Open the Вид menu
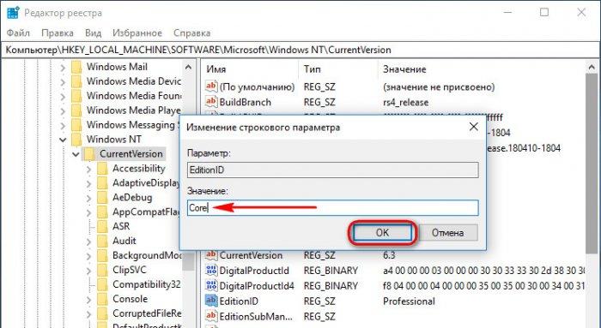 [x=93, y=33]
